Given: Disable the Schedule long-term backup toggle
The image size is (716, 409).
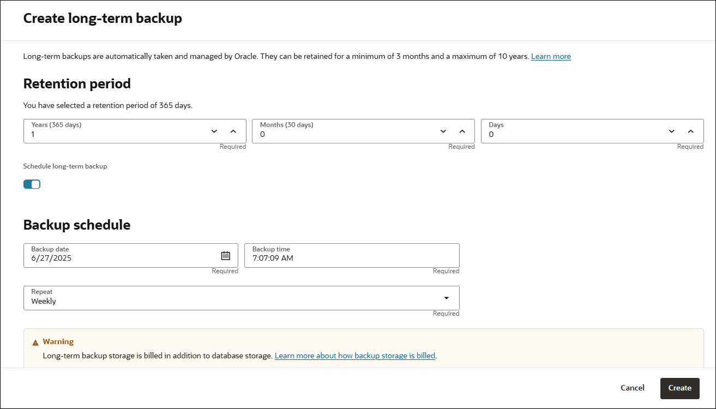Looking at the screenshot, I should pos(32,184).
